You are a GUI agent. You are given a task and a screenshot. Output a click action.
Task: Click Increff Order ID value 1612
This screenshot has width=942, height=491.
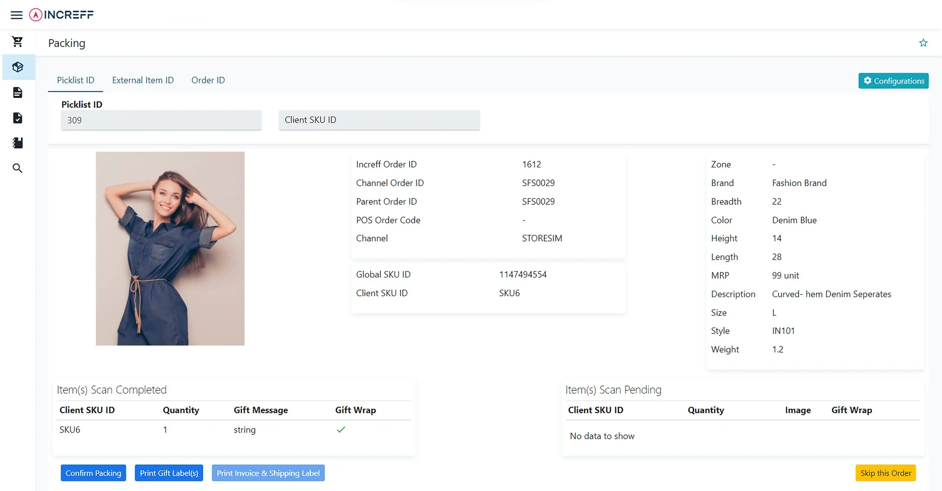click(532, 164)
